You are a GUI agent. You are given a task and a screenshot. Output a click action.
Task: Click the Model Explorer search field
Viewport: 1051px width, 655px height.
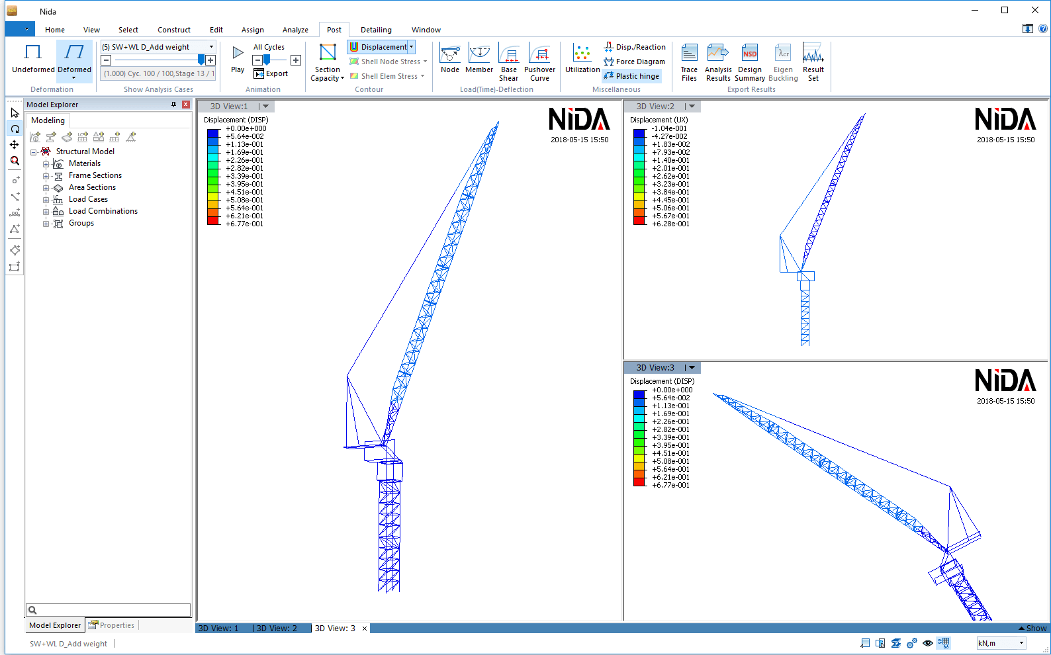click(109, 610)
